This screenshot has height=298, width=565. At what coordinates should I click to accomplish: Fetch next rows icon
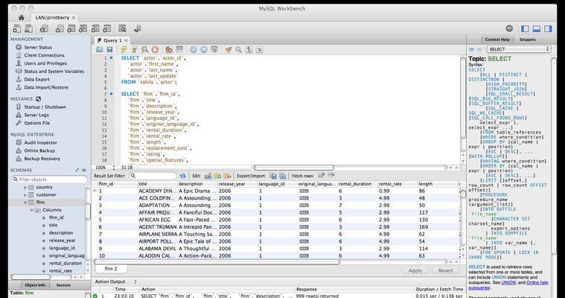click(x=322, y=176)
